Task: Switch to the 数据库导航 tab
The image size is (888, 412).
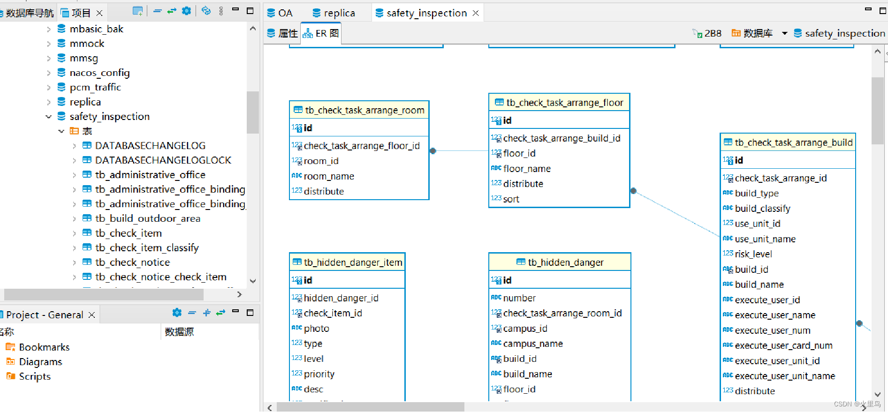Action: (27, 13)
